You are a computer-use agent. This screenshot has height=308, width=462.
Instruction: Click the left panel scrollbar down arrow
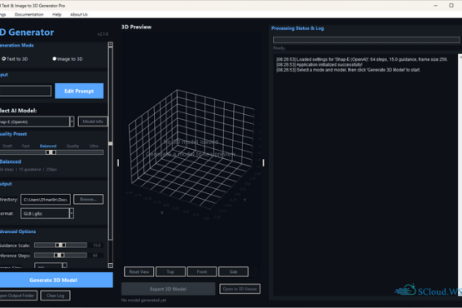111,266
